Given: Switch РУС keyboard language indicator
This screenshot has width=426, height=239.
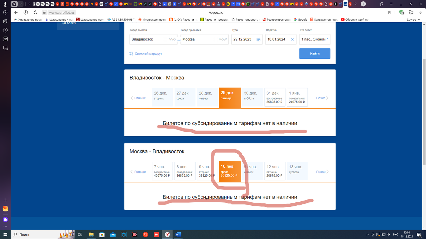Looking at the screenshot, I should [395, 235].
